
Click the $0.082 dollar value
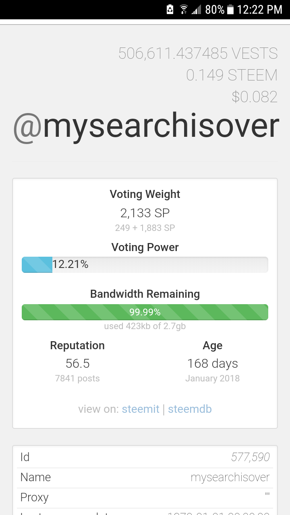255,97
